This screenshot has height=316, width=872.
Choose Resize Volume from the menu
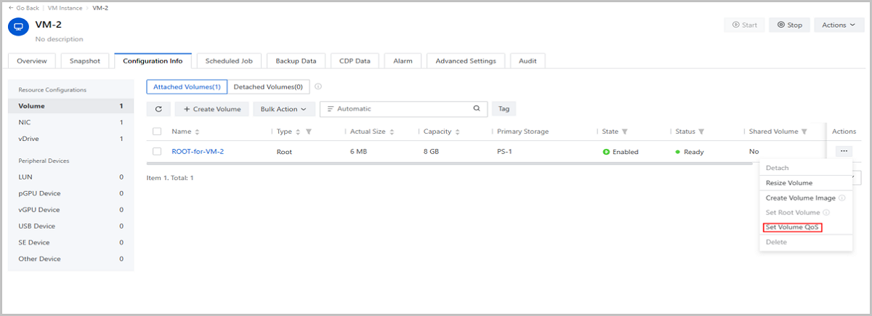point(789,183)
